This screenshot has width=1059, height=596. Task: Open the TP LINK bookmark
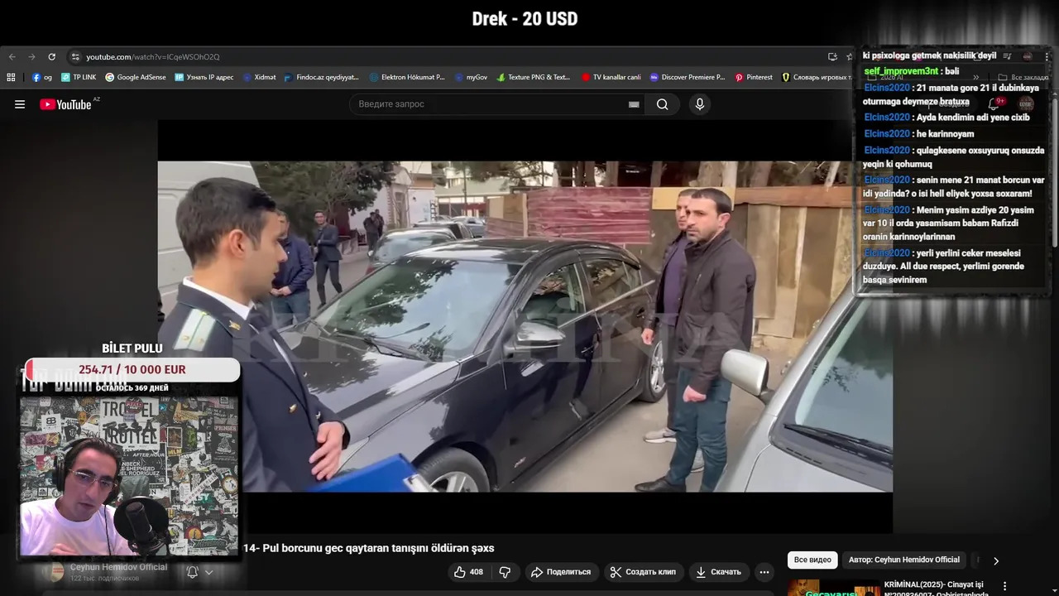(79, 77)
